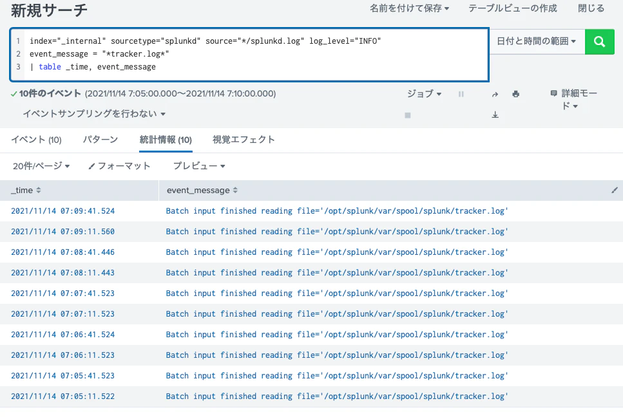
Task: Select the 統計情報 (10) tab
Action: [x=166, y=140]
